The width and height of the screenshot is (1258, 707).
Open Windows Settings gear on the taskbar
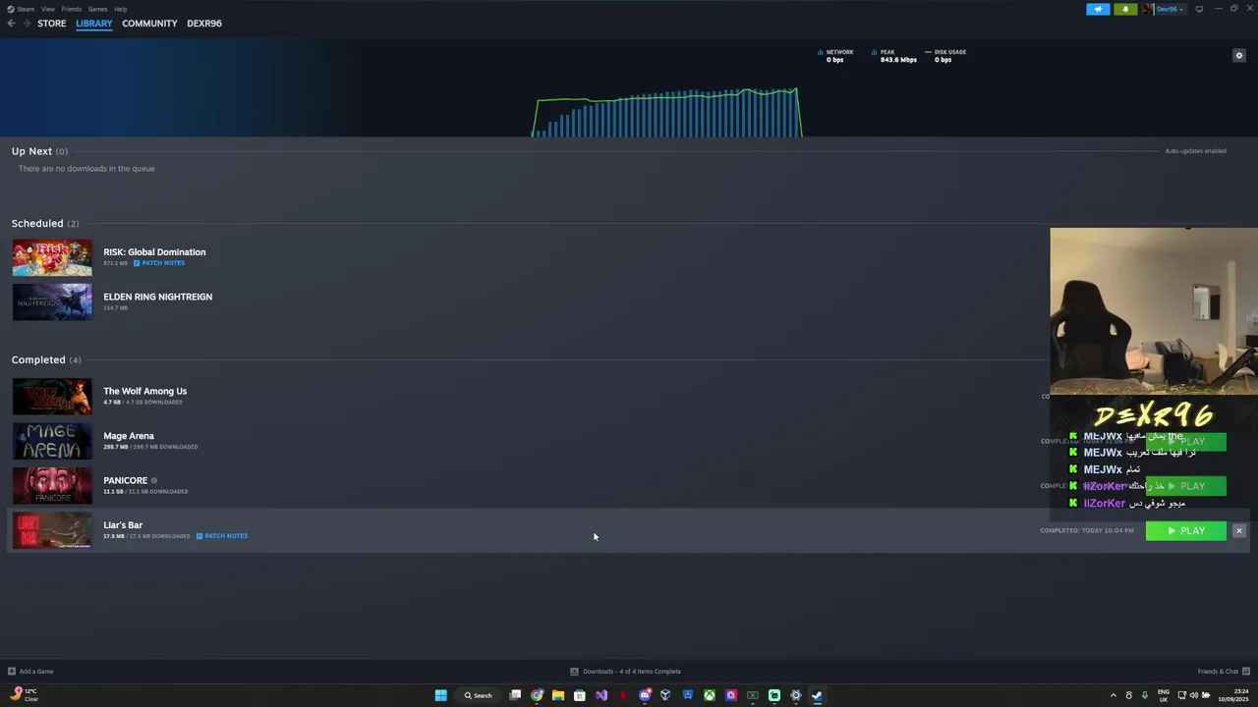[x=796, y=695]
